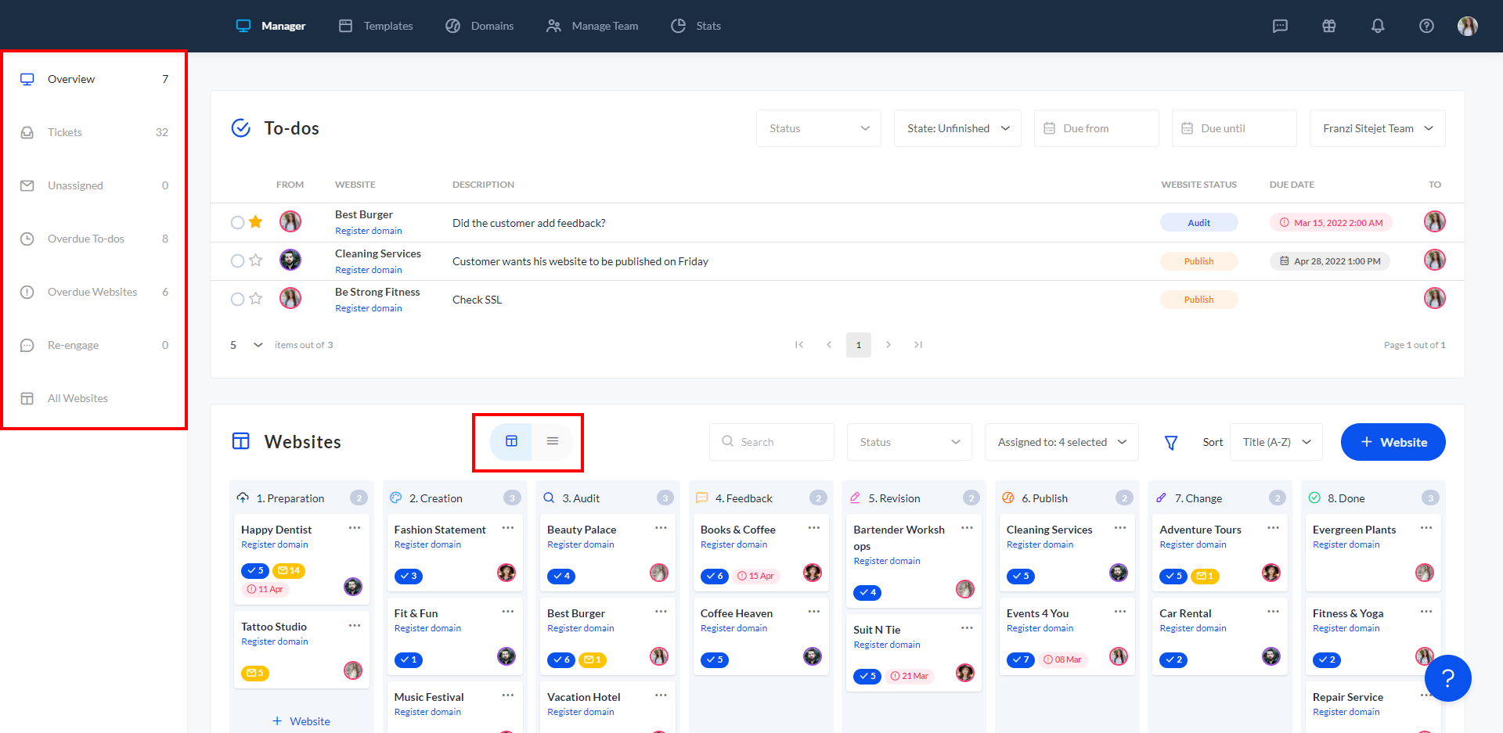Click the gift box icon in header
This screenshot has height=733, width=1503.
point(1328,26)
